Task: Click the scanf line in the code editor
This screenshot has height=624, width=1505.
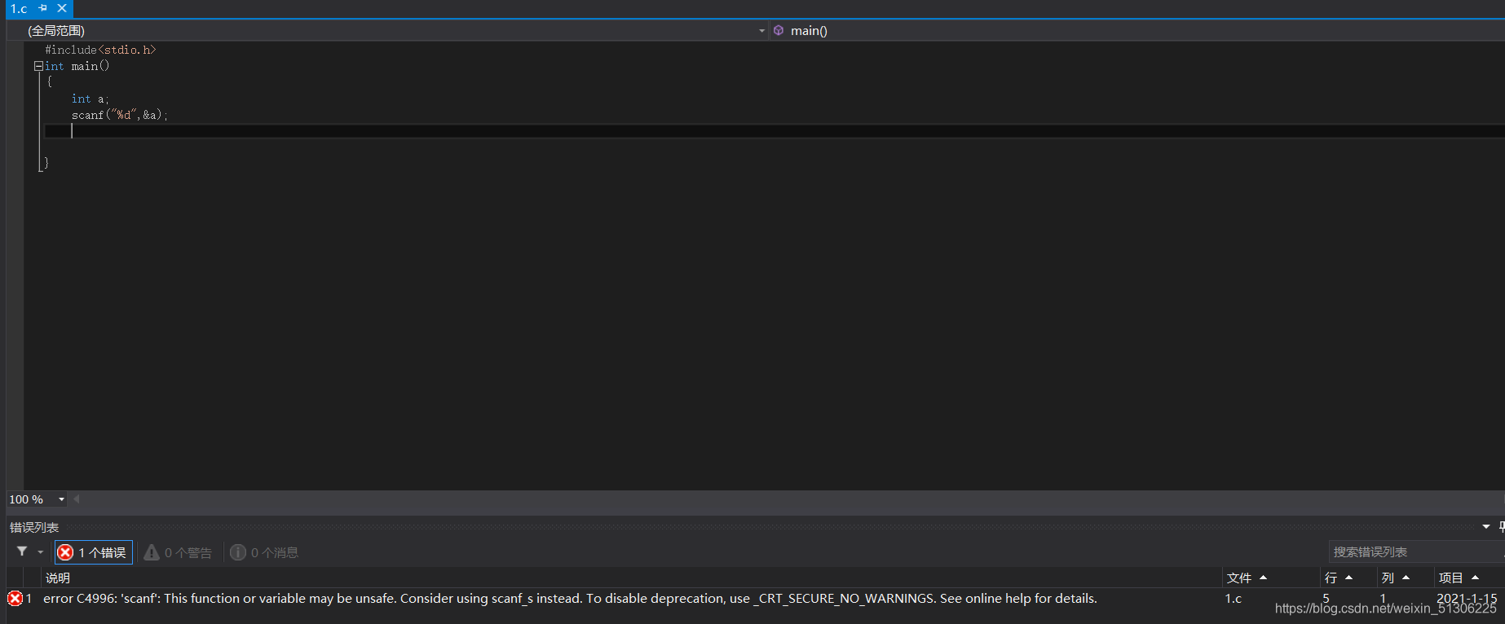Action: [x=120, y=115]
